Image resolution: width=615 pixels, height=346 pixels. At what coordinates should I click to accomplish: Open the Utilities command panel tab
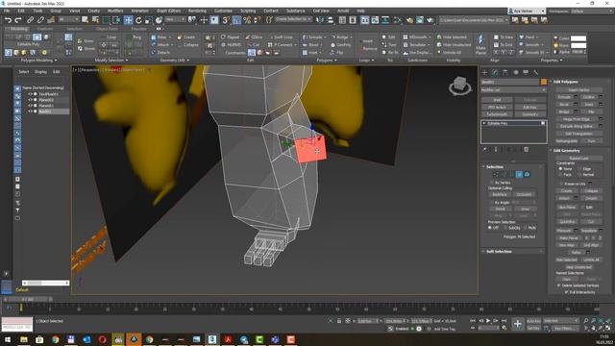(x=536, y=73)
